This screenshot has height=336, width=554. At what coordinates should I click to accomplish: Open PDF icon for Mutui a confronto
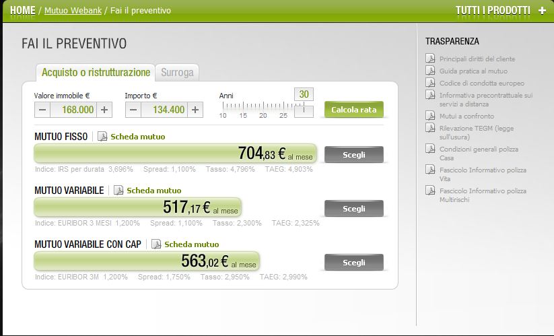tap(430, 116)
